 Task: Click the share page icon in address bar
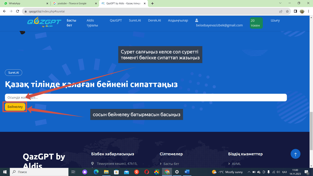pyautogui.click(x=281, y=11)
